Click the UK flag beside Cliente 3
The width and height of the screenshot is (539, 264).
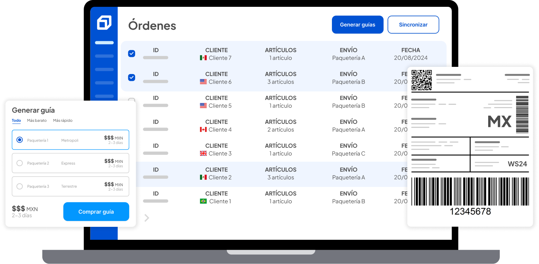tap(203, 153)
